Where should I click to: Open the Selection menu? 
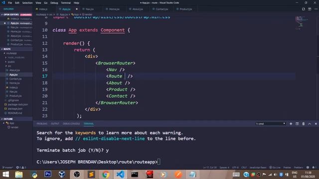tap(27, 3)
